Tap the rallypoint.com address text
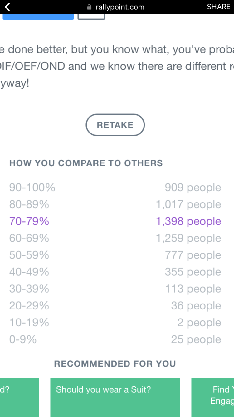Viewport: 234px width, 417px height. tap(120, 7)
